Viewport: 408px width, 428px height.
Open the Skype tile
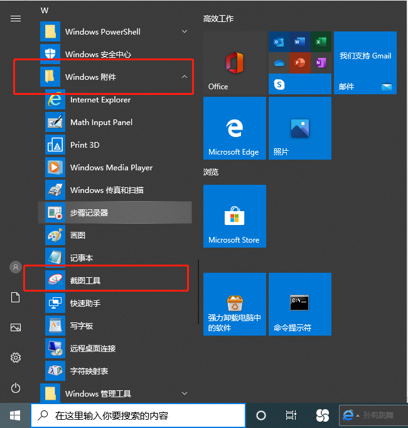click(300, 84)
